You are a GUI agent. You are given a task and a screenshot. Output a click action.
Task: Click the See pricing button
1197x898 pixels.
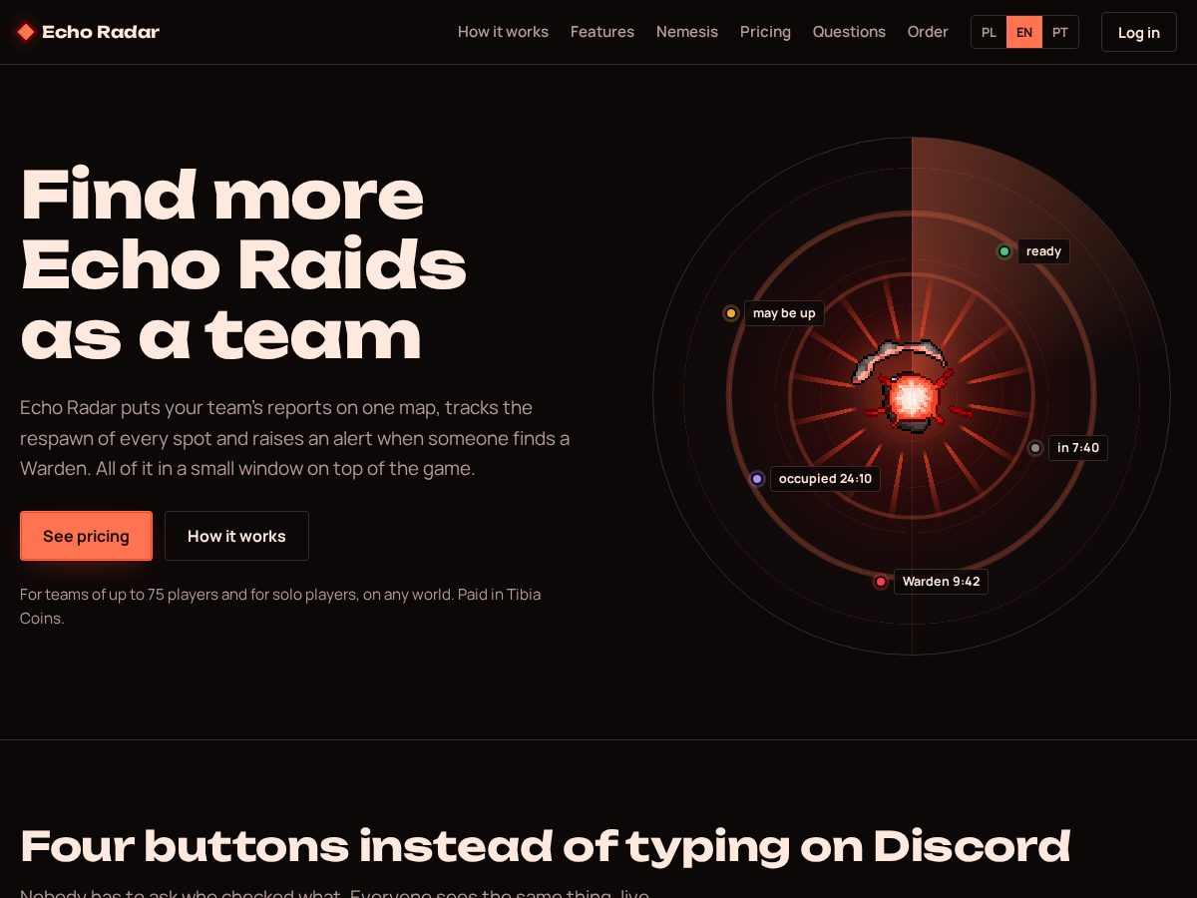click(x=86, y=536)
